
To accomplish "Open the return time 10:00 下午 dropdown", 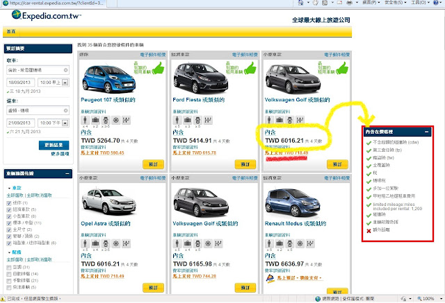I will click(65, 123).
